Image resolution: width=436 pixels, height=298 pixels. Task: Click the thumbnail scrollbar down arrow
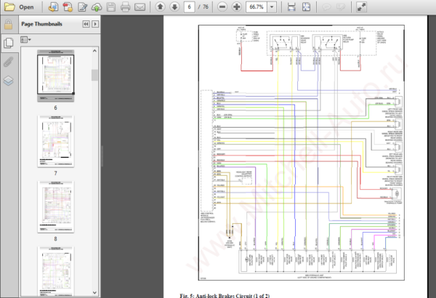click(94, 292)
